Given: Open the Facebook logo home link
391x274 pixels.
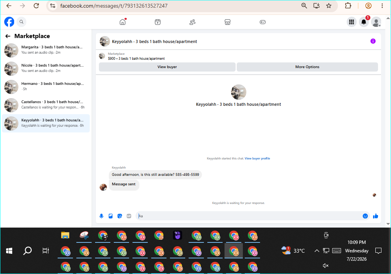Looking at the screenshot, I should [x=9, y=22].
